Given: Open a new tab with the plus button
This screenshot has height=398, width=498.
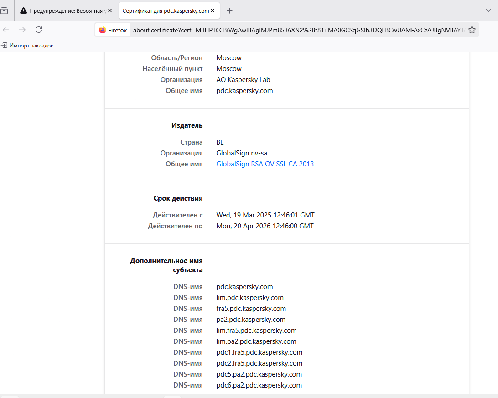Looking at the screenshot, I should click(230, 11).
